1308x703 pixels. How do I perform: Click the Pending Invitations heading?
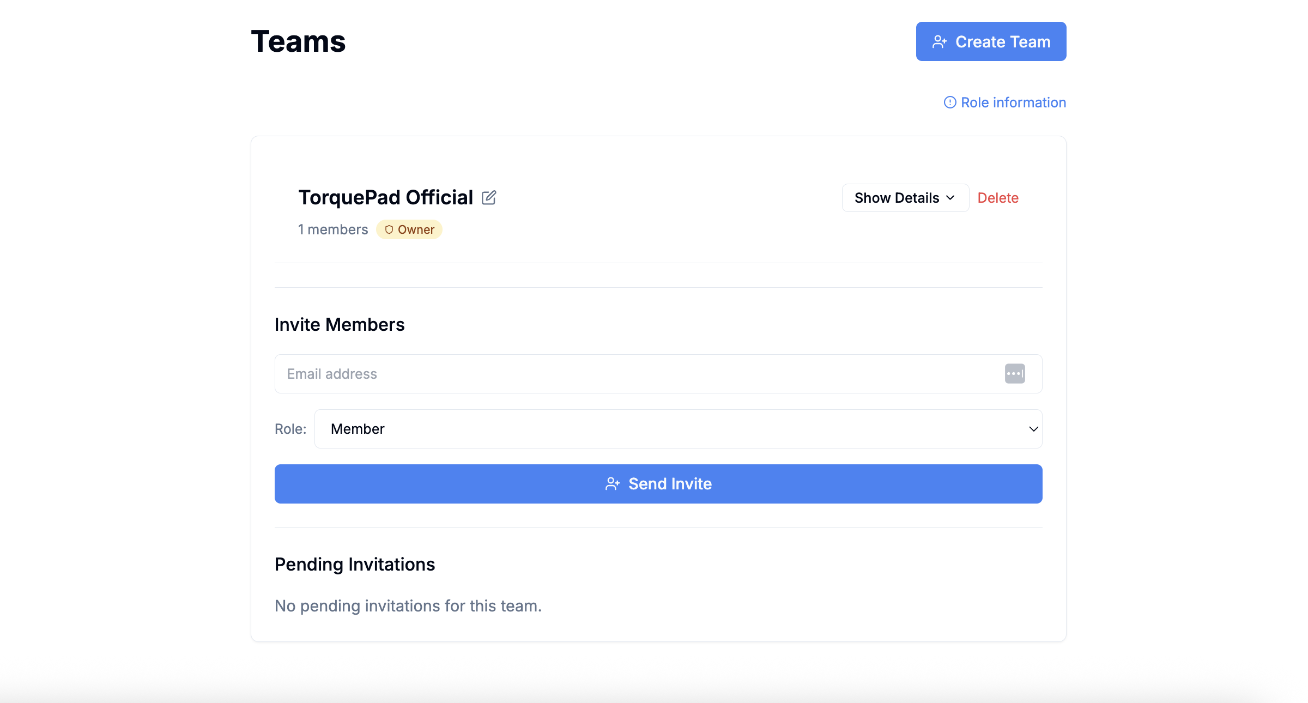pyautogui.click(x=355, y=564)
